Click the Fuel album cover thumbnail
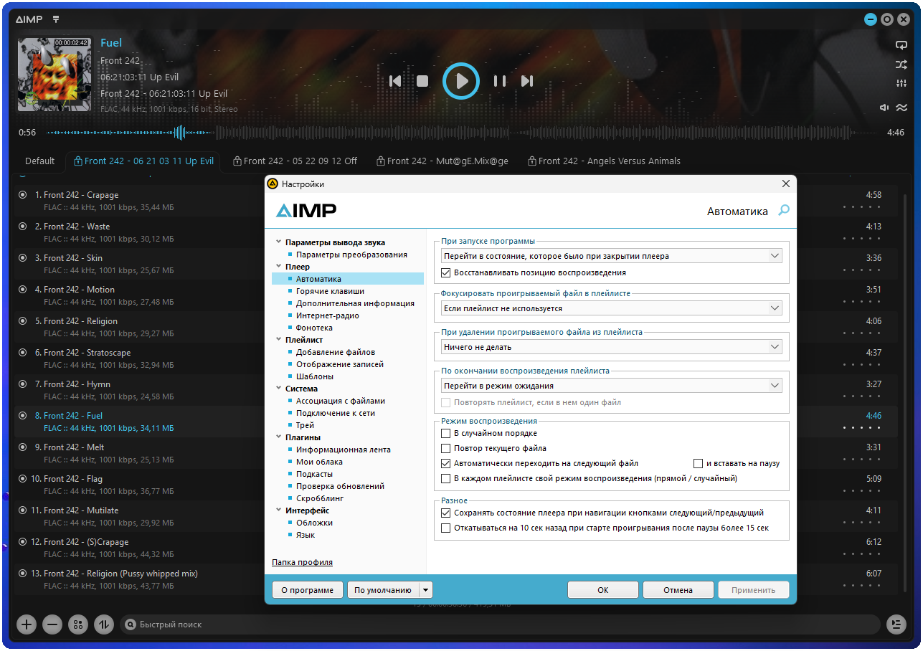Image resolution: width=923 pixels, height=651 pixels. point(55,75)
